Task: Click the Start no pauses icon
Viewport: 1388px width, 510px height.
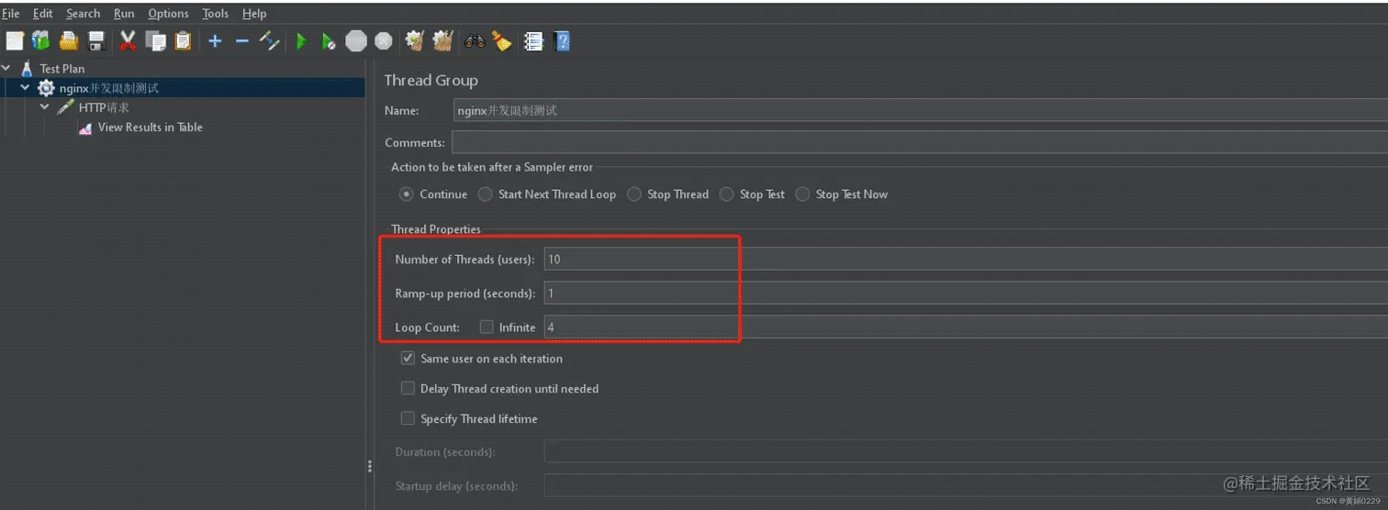Action: click(x=329, y=41)
